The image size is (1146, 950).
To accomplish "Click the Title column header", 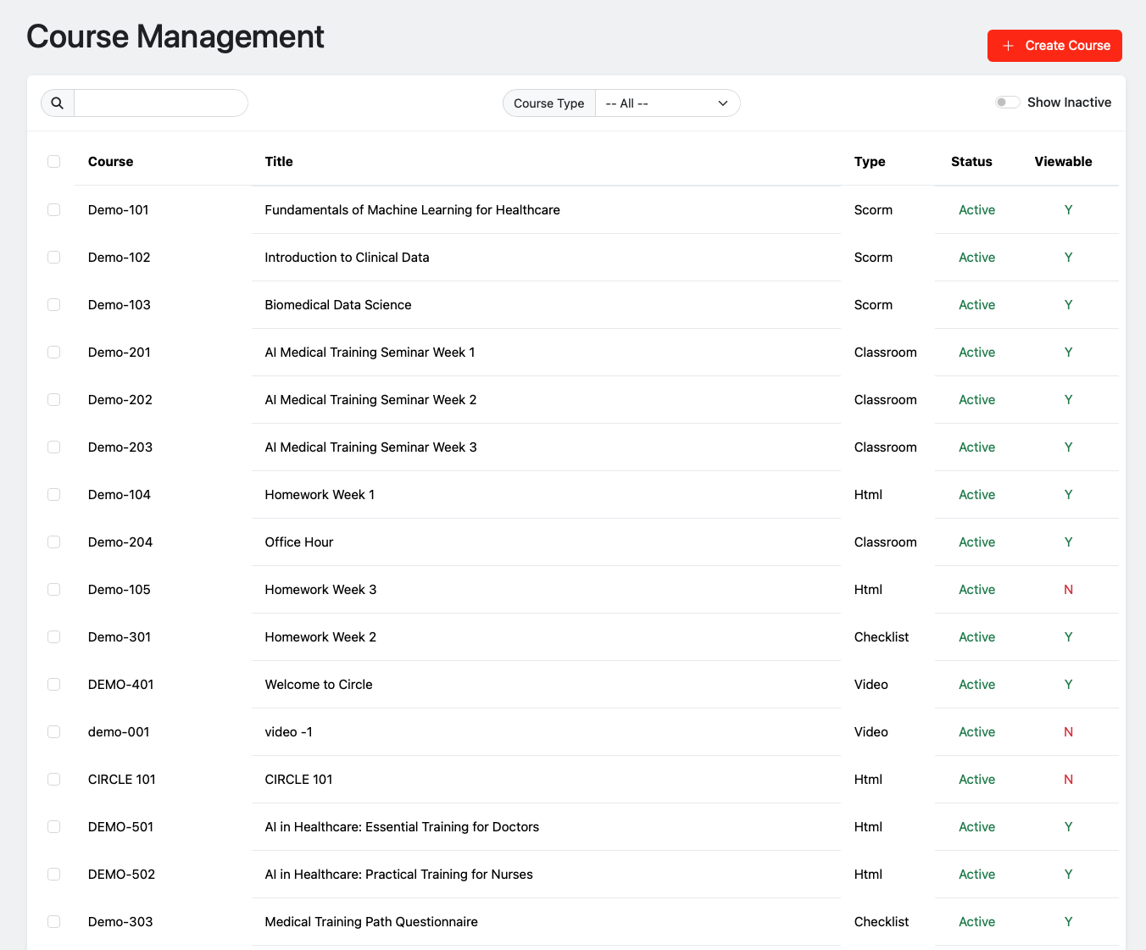I will click(x=279, y=162).
